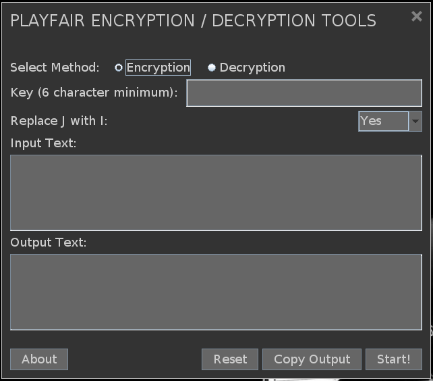Click the Encryption method label text
The width and height of the screenshot is (433, 381).
(x=158, y=68)
